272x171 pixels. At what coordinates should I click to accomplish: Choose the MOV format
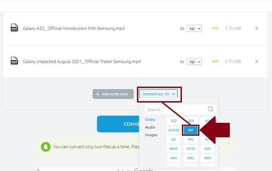point(207,158)
